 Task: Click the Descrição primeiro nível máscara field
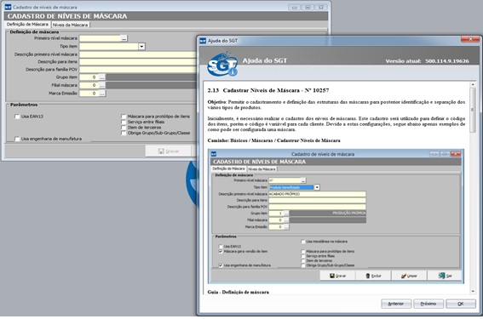coord(138,54)
